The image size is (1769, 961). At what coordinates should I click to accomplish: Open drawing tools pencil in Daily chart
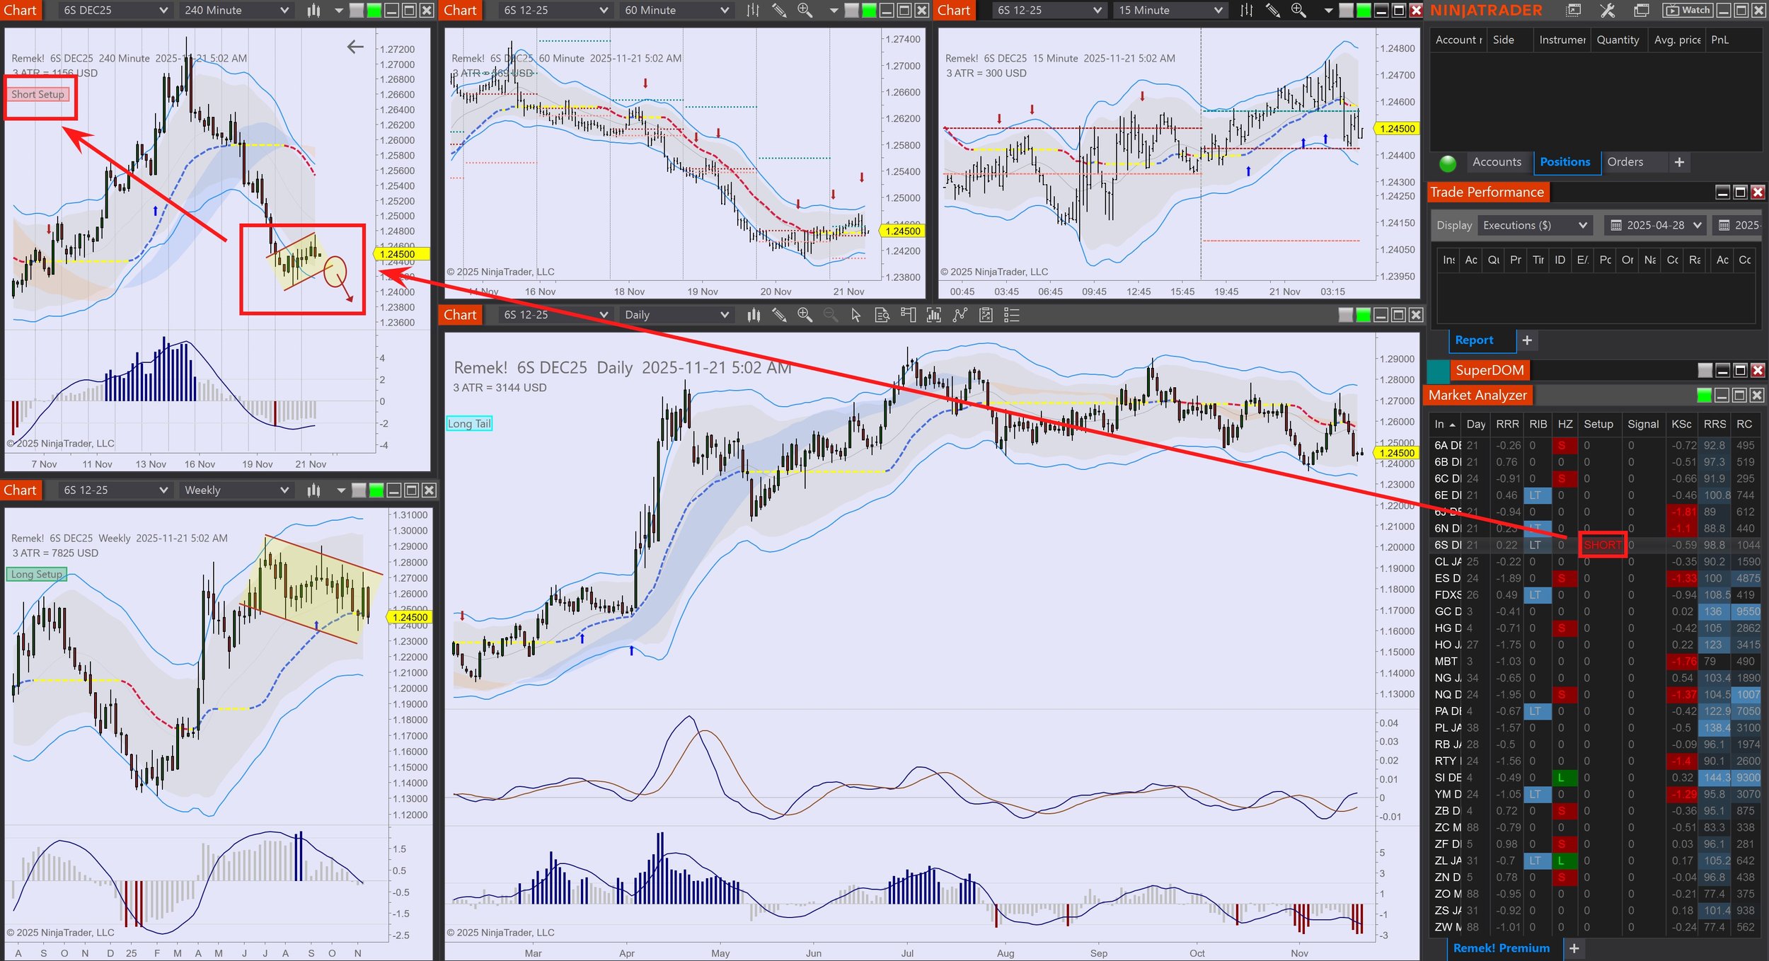click(x=779, y=315)
